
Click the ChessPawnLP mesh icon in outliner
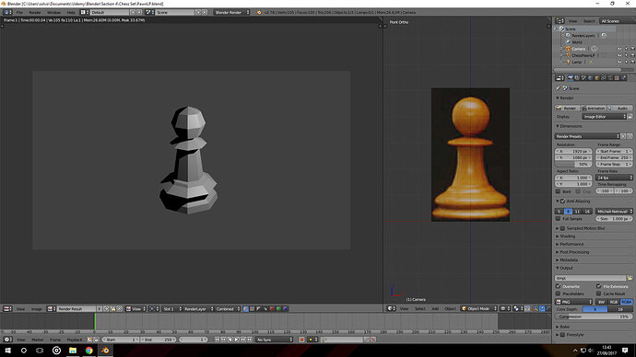click(x=569, y=55)
